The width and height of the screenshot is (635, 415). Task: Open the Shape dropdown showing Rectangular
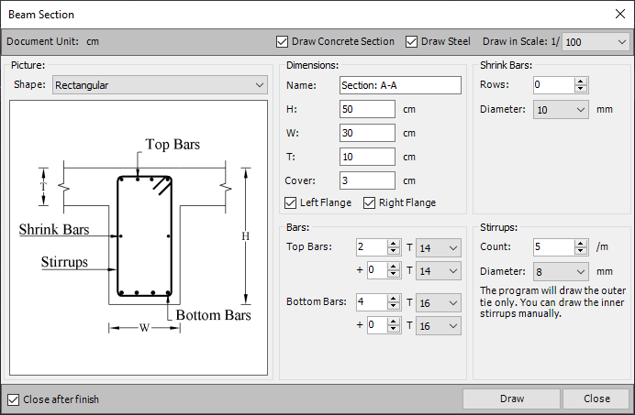(160, 85)
